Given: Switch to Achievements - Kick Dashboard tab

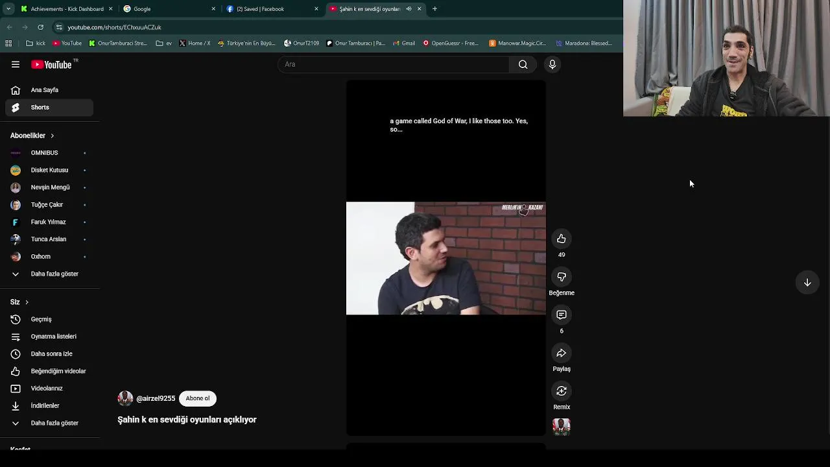Looking at the screenshot, I should [x=67, y=9].
